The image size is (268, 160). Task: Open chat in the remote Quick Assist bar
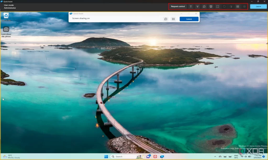[x=166, y=19]
